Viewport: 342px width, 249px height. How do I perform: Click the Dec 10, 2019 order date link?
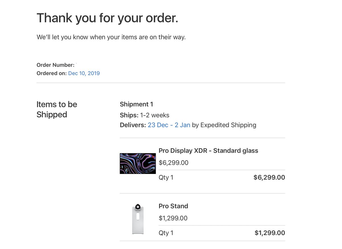(84, 73)
